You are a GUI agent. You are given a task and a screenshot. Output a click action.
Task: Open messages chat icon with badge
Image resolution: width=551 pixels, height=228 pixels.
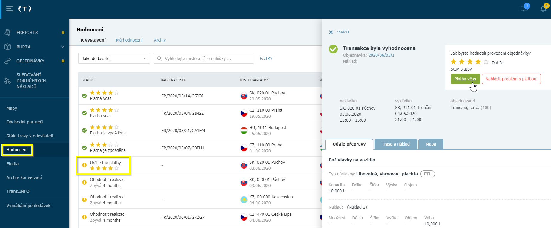coord(524,8)
